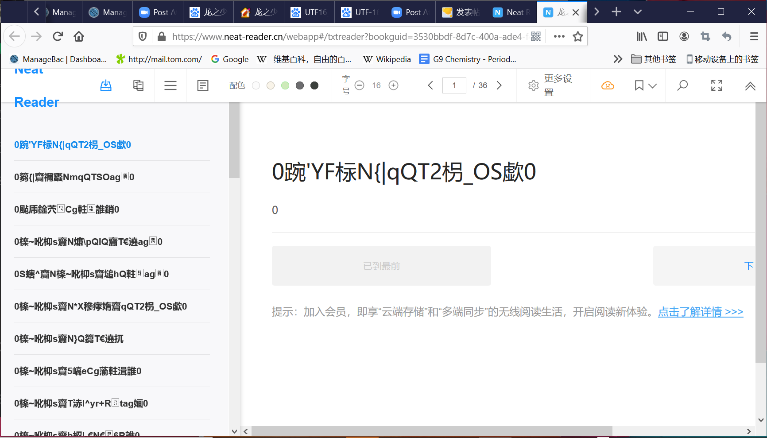Click the import book icon in reader toolbar

click(x=106, y=85)
